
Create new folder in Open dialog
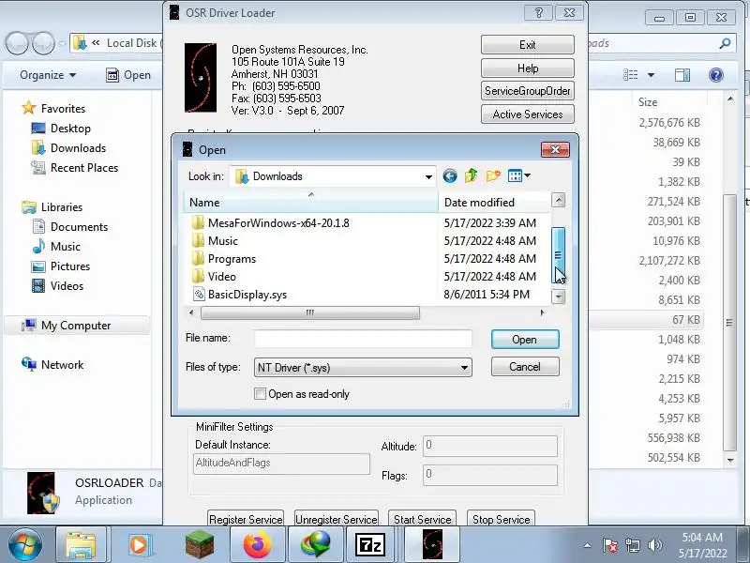pos(493,175)
